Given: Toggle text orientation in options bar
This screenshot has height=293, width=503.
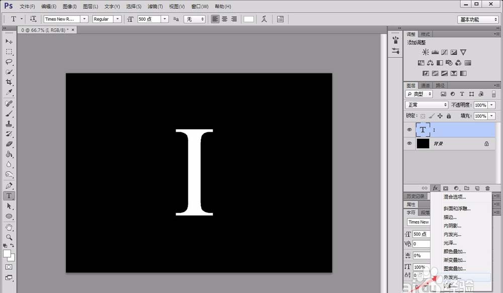Looking at the screenshot, I should tap(33, 19).
